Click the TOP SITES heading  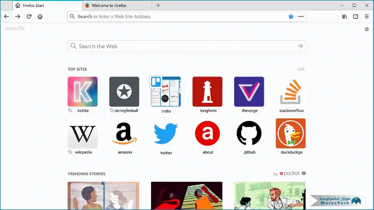[x=77, y=69]
